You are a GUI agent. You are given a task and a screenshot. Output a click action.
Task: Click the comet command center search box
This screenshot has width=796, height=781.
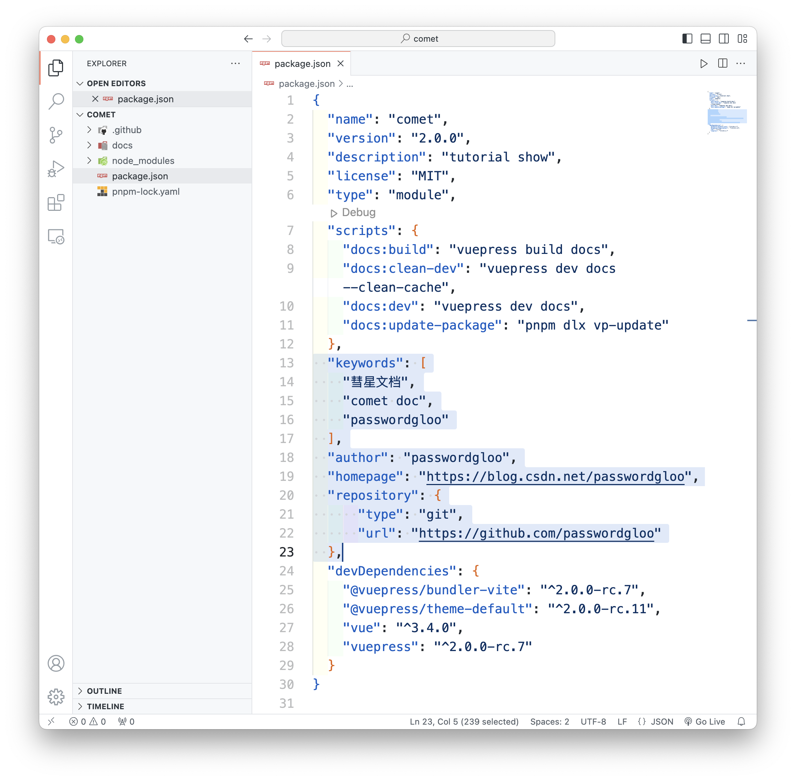pyautogui.click(x=418, y=39)
